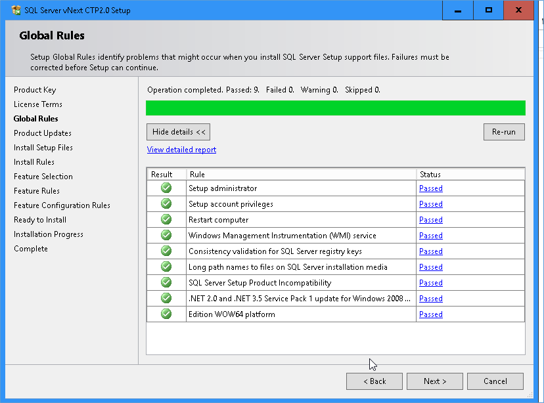This screenshot has height=403, width=544.
Task: Click 'SQL Server Setup Product Incompatibility' text
Action: point(260,283)
